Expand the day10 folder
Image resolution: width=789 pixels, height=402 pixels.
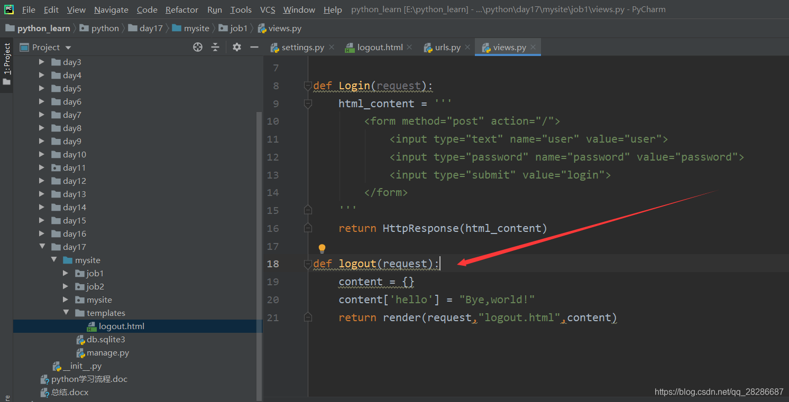coord(42,154)
